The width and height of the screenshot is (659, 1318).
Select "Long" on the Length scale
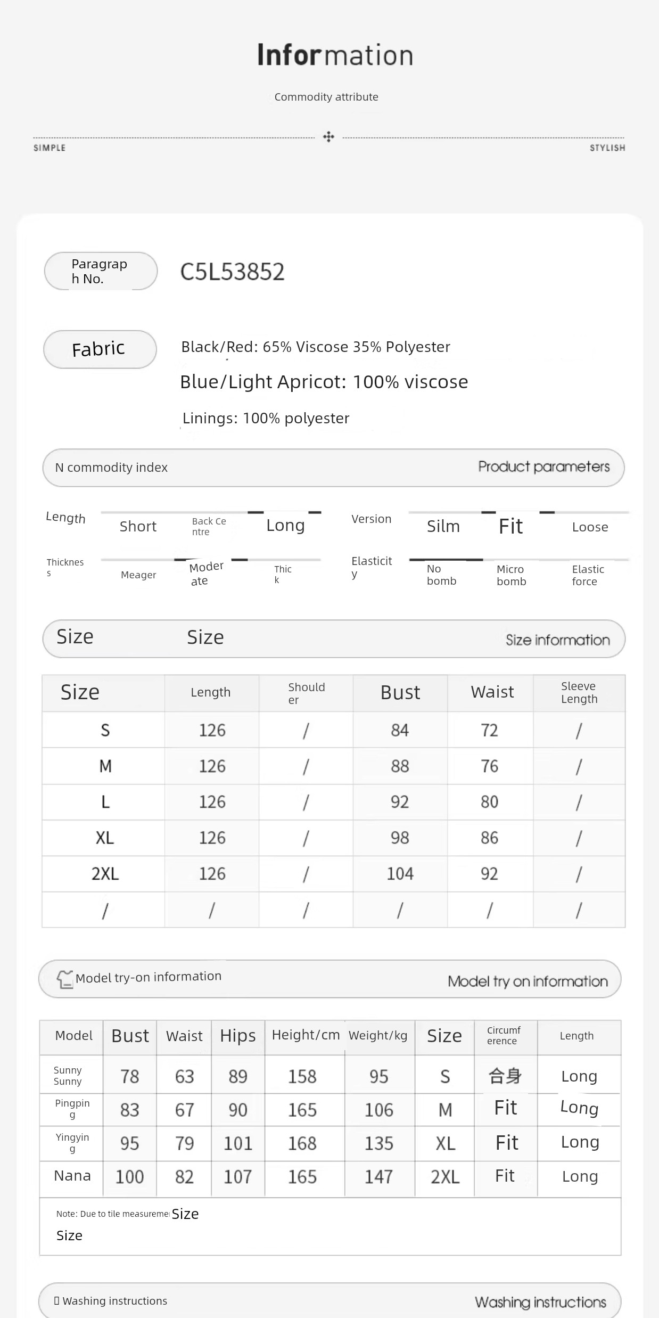[x=285, y=526]
